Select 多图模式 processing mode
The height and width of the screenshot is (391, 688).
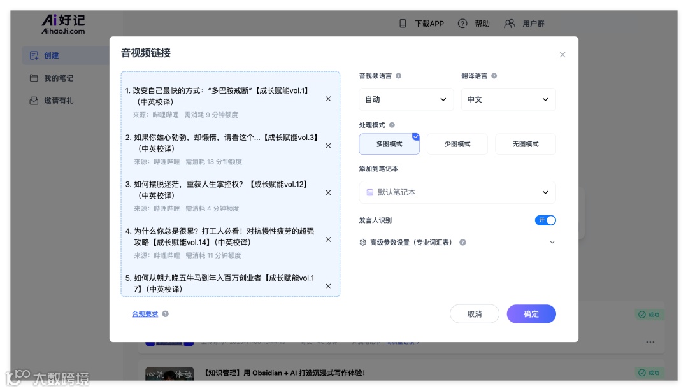point(389,144)
